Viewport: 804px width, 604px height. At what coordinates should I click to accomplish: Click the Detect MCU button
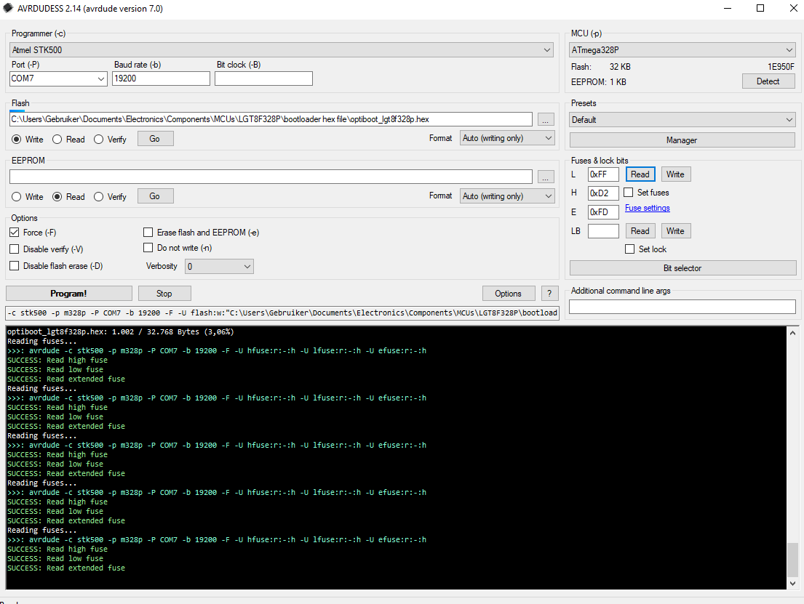768,81
